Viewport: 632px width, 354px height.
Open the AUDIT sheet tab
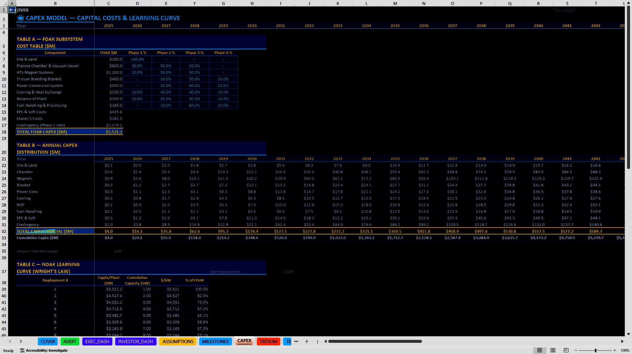point(70,341)
